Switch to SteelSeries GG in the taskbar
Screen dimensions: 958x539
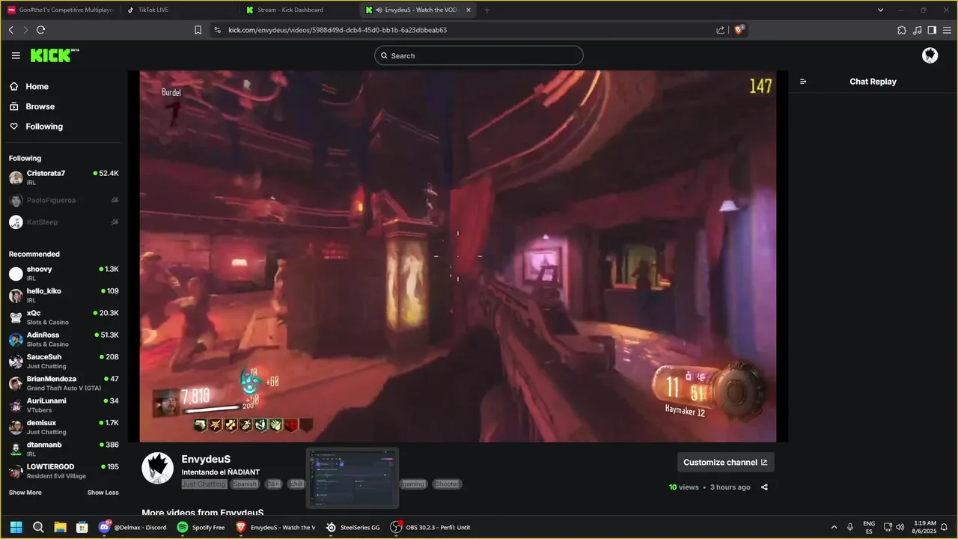353,527
